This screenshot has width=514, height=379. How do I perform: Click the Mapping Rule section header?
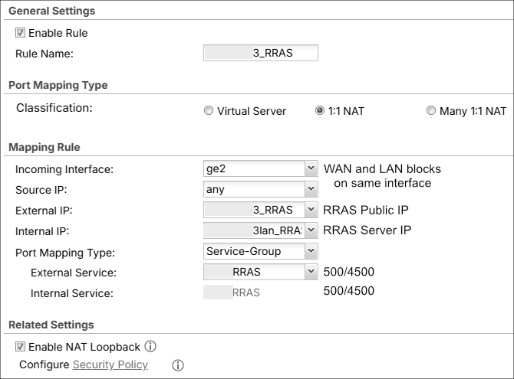pos(44,147)
